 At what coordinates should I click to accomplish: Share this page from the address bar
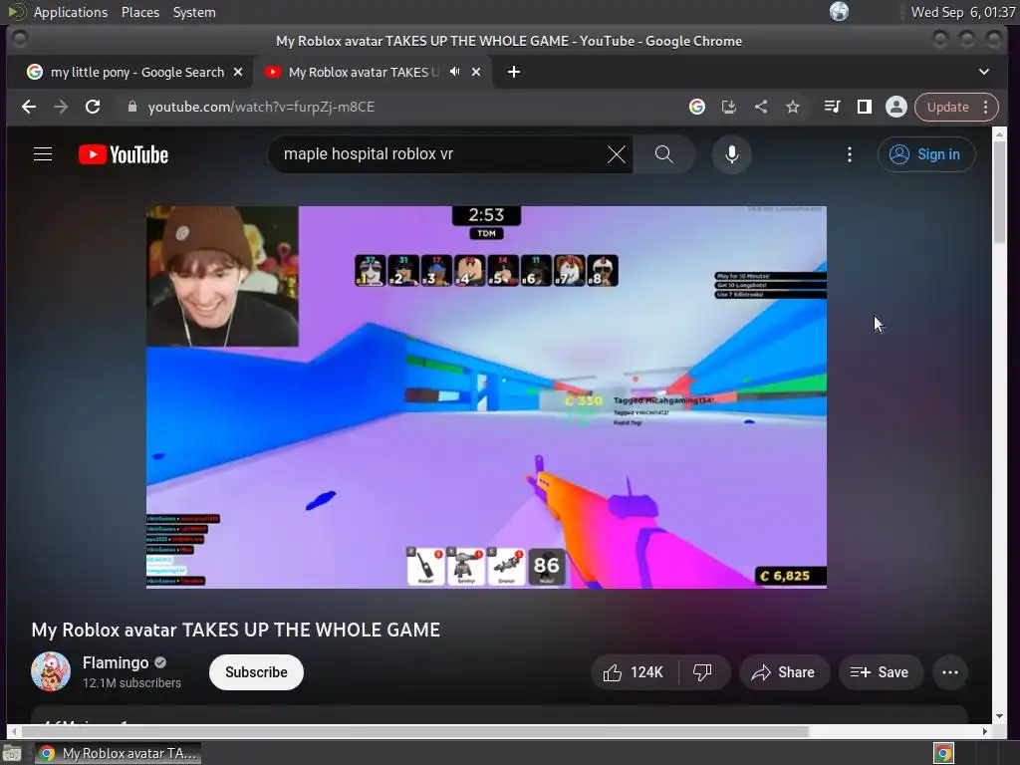click(x=760, y=107)
